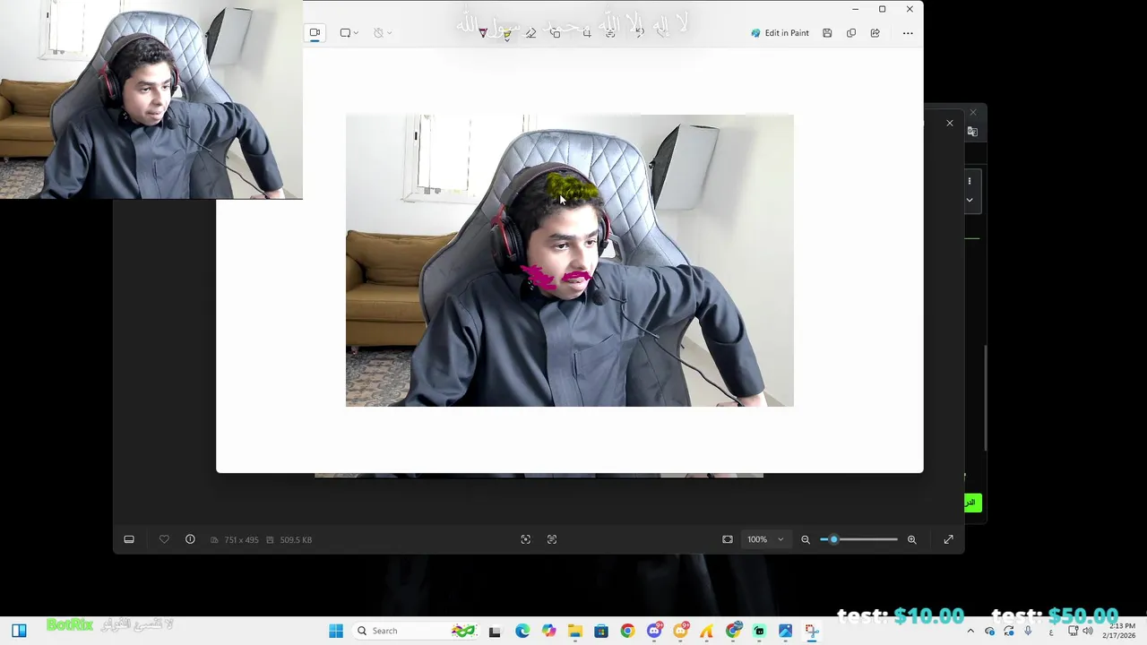Select the yellow highlighter tool
Viewport: 1147px width, 645px height.
pos(507,33)
